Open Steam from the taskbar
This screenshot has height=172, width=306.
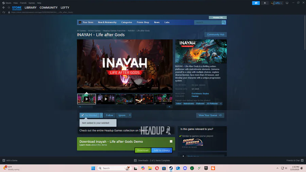tap(171, 168)
